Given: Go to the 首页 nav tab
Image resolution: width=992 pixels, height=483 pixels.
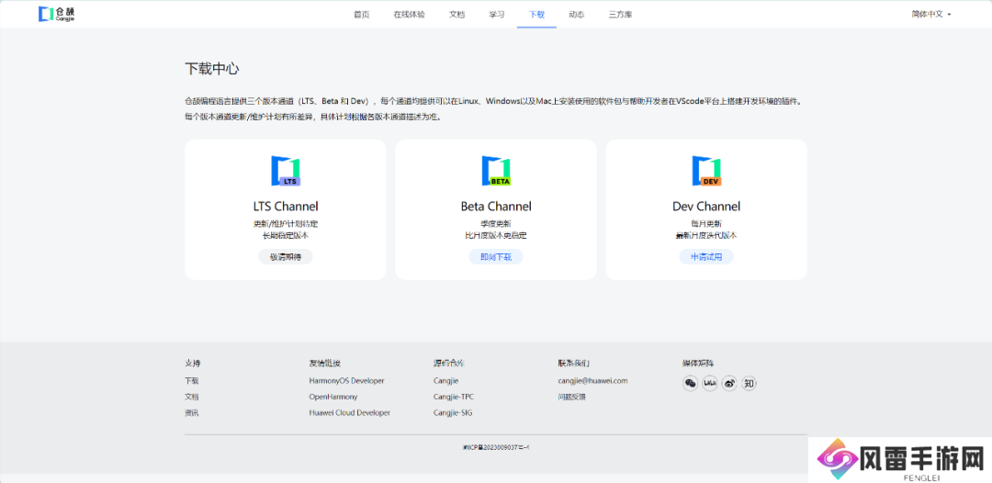Looking at the screenshot, I should click(x=362, y=15).
